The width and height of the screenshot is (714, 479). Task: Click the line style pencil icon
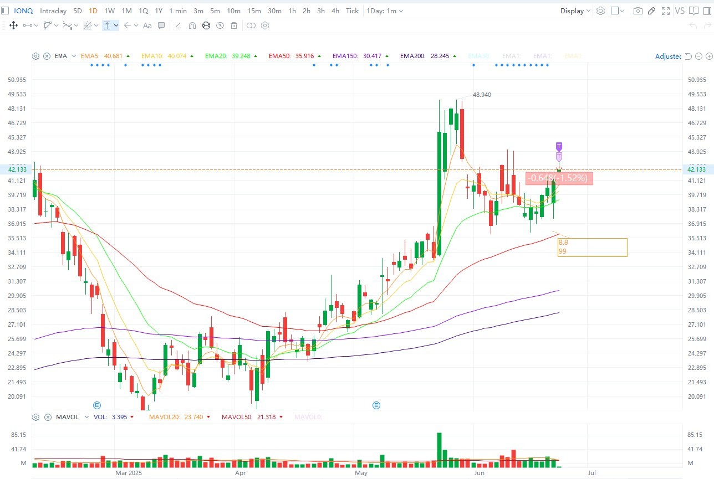point(178,25)
